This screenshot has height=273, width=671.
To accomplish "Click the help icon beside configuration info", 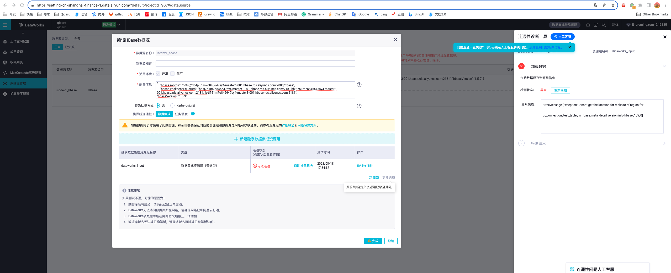I will (359, 85).
